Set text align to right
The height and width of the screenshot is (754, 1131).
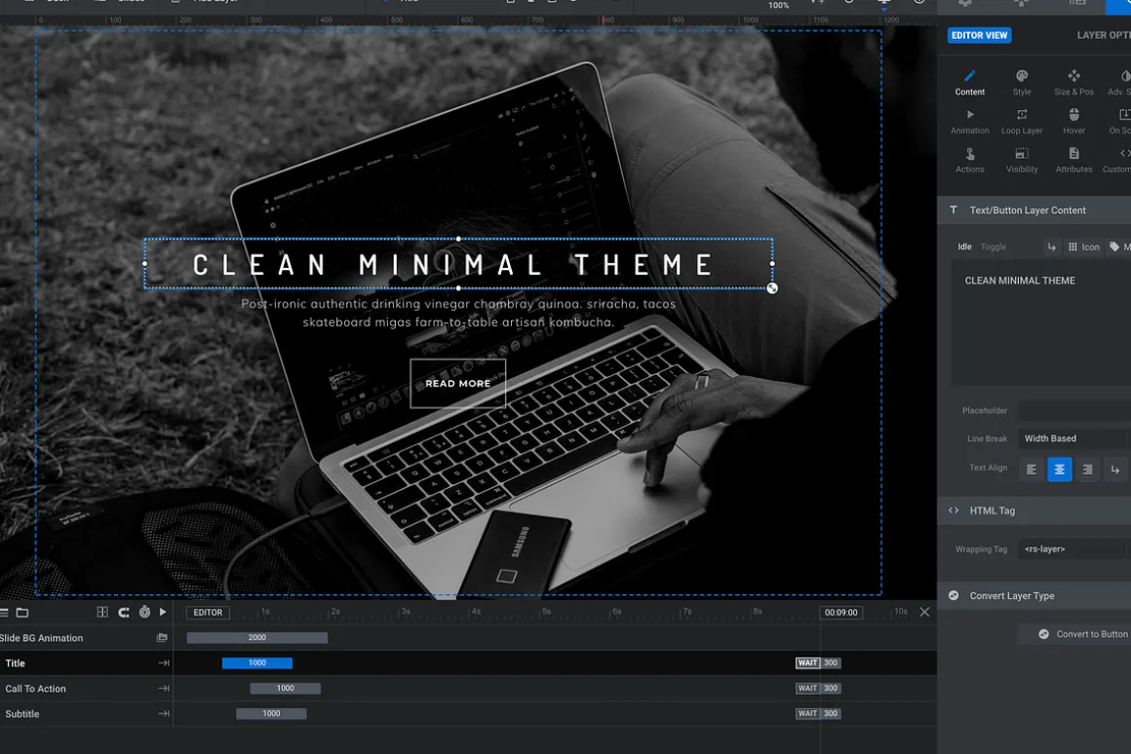pyautogui.click(x=1087, y=470)
